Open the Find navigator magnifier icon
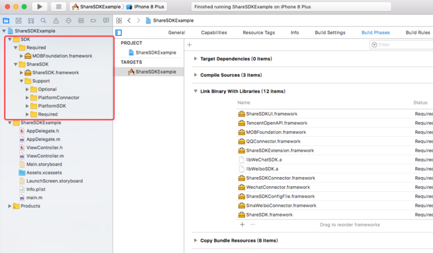Screen dimensions: 433x253 click(x=43, y=20)
